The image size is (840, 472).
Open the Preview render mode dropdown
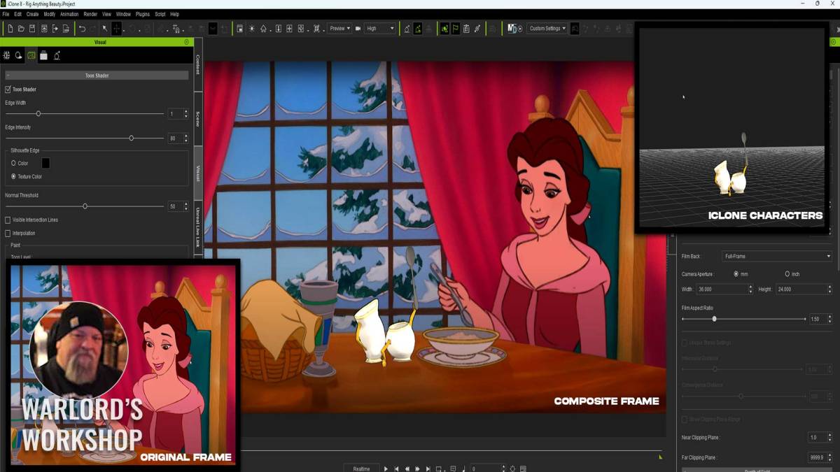339,29
